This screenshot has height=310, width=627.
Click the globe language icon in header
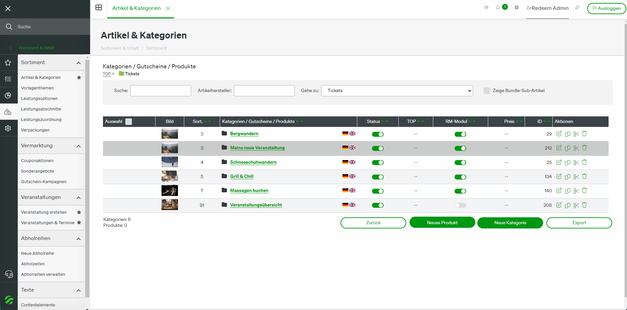(x=516, y=8)
